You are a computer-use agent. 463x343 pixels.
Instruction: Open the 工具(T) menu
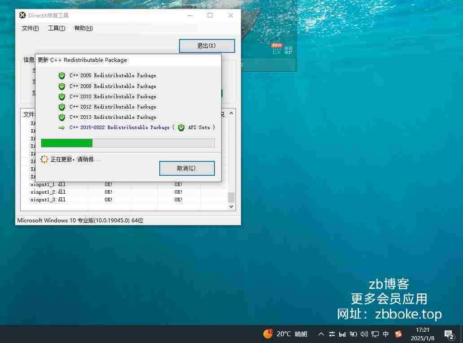pyautogui.click(x=57, y=28)
